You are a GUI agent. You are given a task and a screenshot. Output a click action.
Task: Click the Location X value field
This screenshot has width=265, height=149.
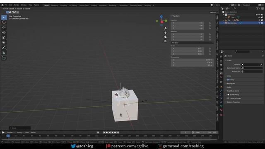pos(187,23)
